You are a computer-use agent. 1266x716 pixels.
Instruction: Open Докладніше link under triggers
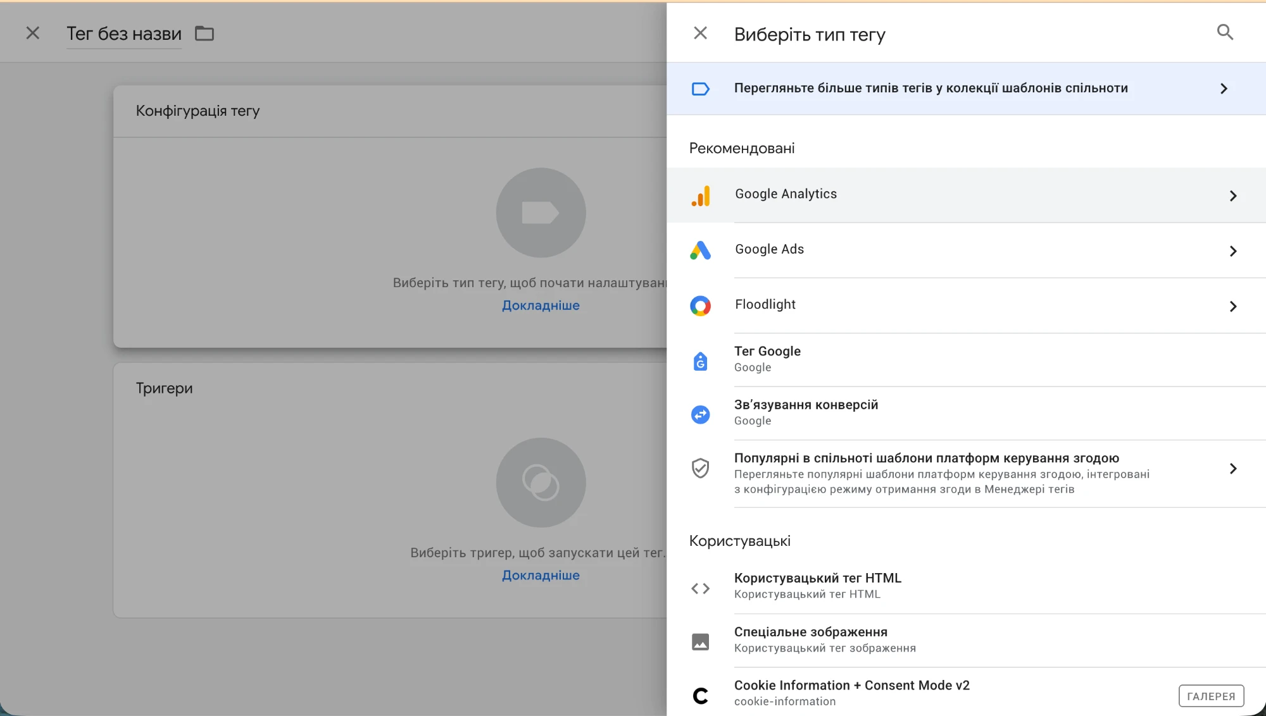541,576
